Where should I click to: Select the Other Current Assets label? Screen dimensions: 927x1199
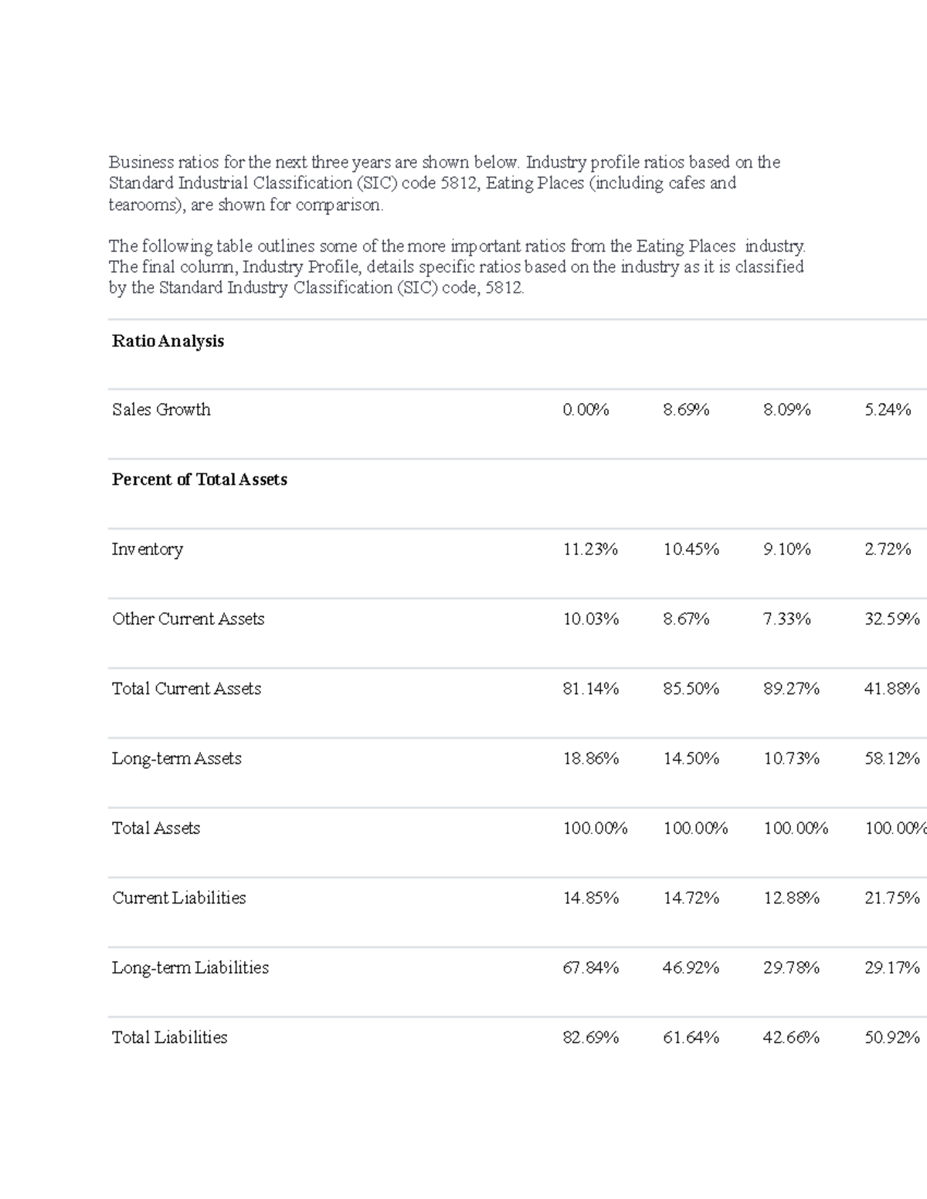[188, 619]
